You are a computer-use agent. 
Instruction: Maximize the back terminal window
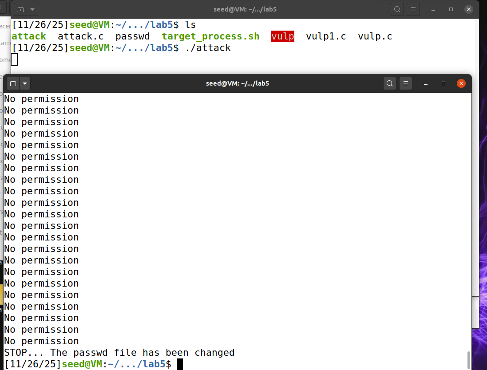coord(451,9)
